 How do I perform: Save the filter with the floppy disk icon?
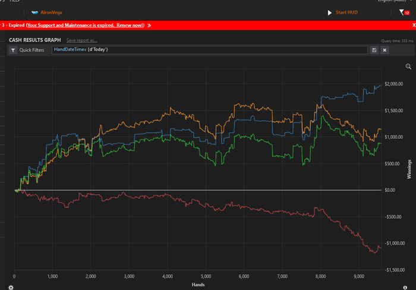[374, 50]
